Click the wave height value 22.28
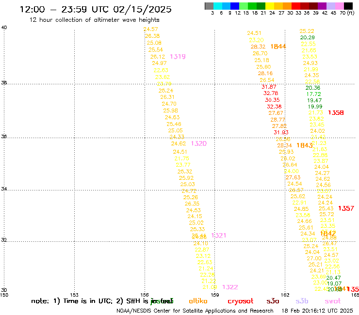This screenshot has width=359, height=315. coord(207,274)
